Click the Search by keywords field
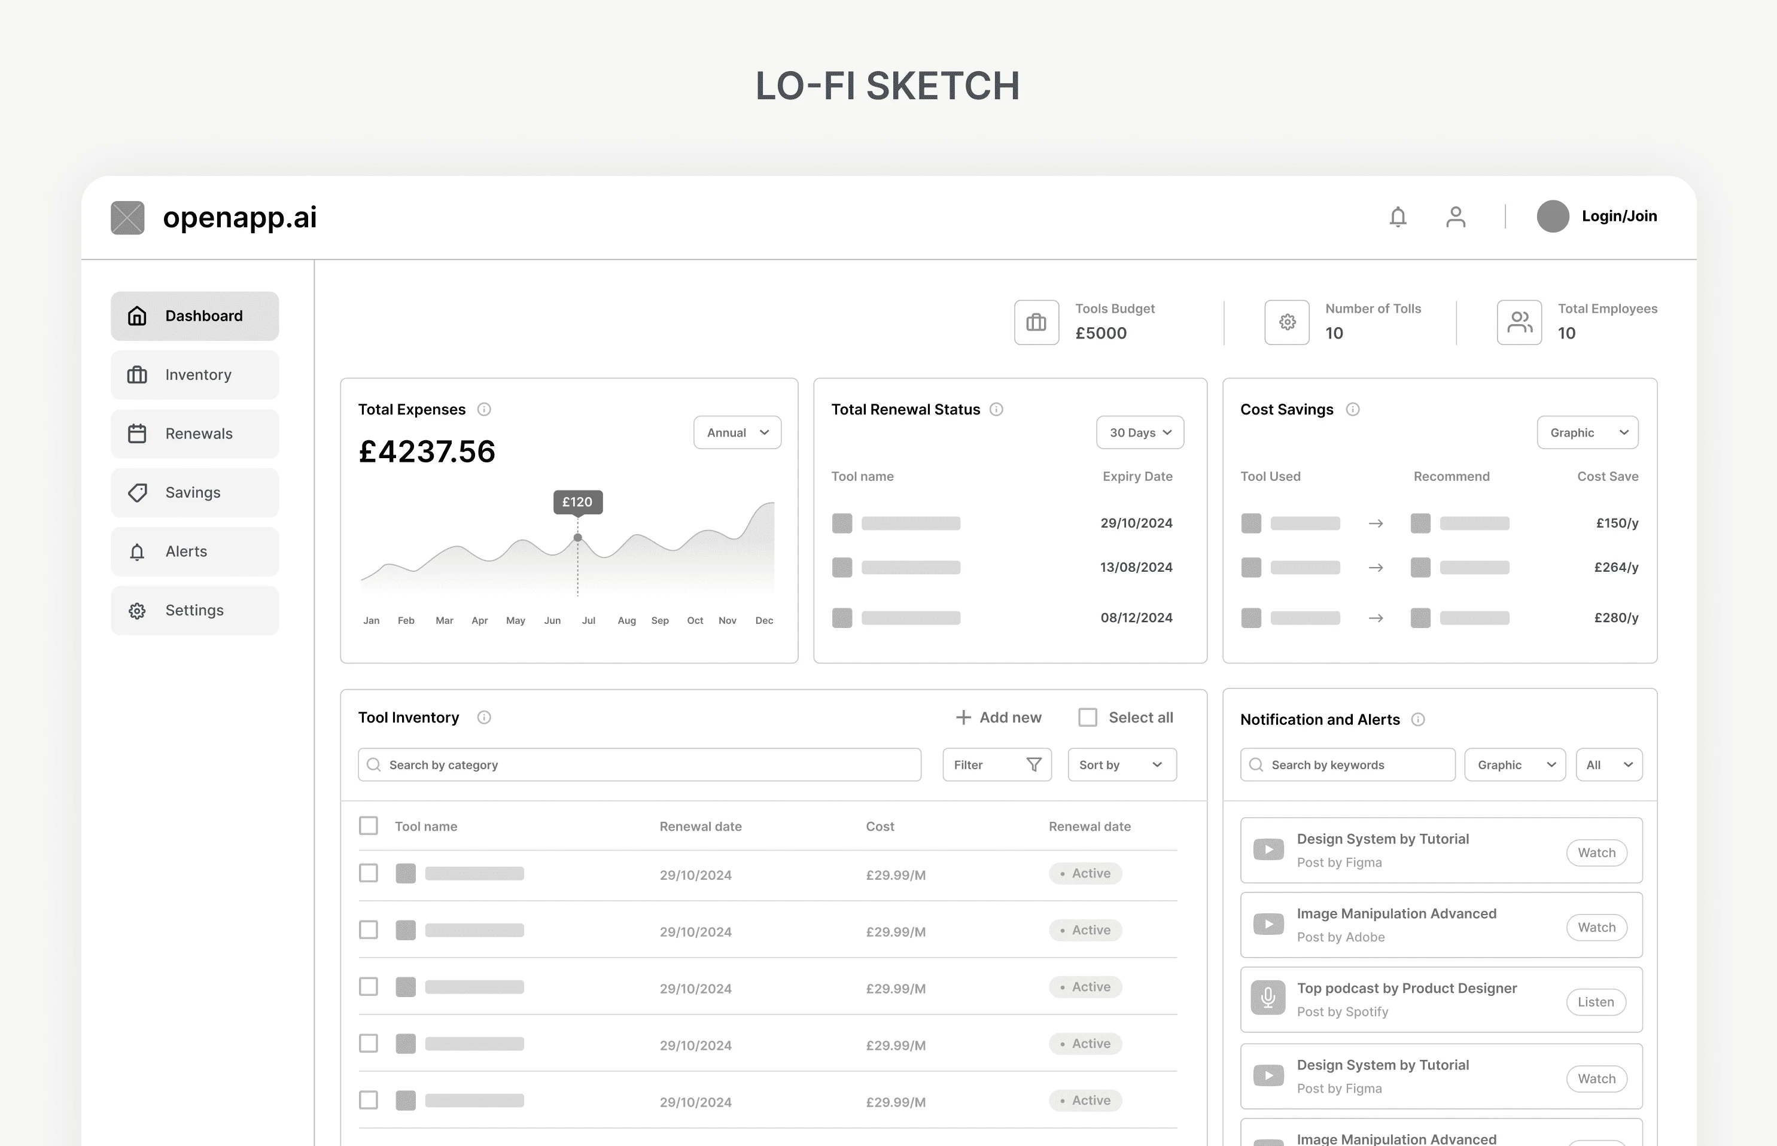 [x=1347, y=765]
